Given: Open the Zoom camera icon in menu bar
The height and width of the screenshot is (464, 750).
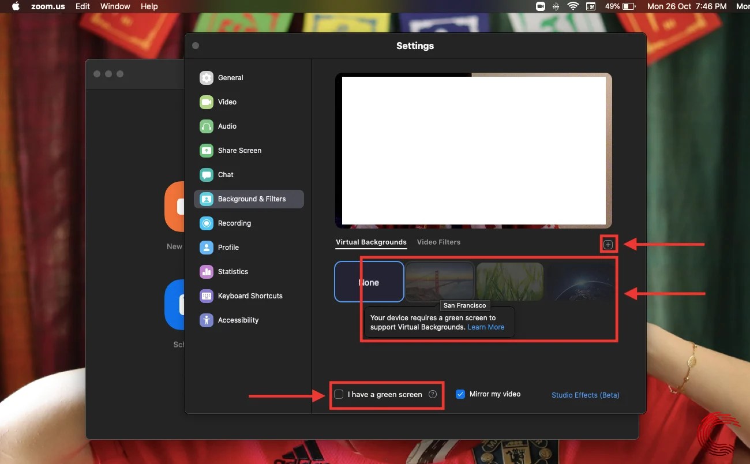Looking at the screenshot, I should [x=541, y=6].
